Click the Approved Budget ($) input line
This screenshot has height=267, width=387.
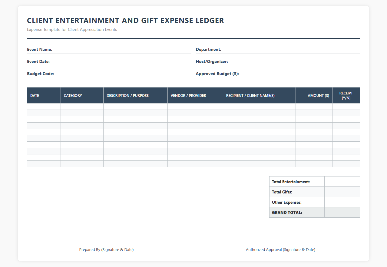pos(300,74)
